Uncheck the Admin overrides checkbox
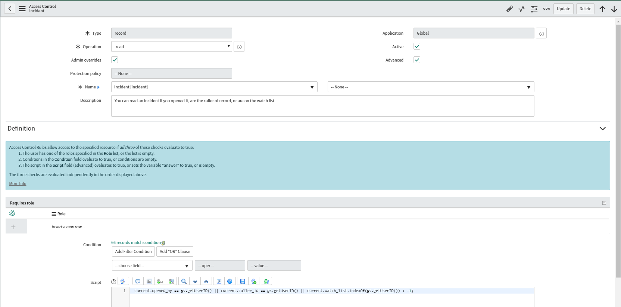 pos(115,60)
